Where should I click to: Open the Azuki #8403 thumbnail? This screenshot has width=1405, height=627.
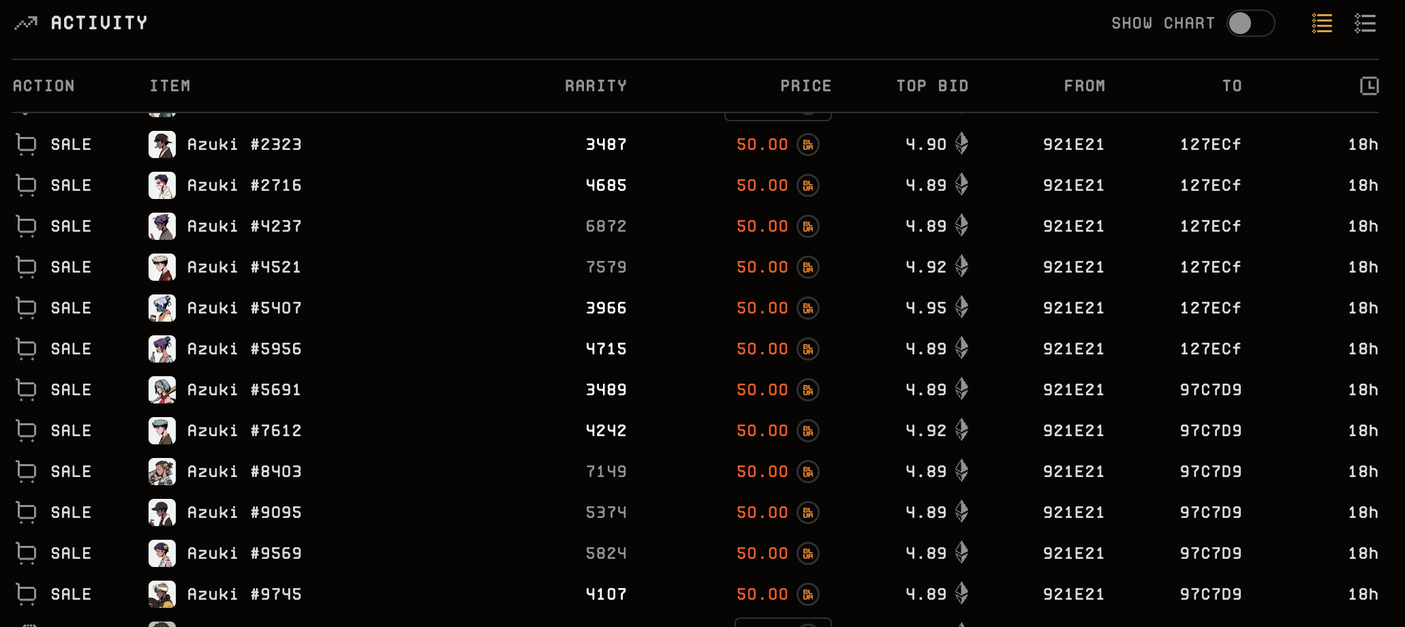162,472
